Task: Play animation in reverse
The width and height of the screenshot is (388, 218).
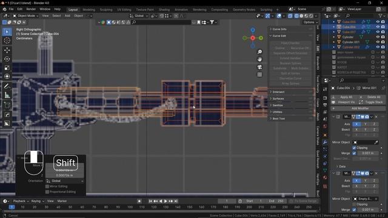Action: (x=161, y=201)
